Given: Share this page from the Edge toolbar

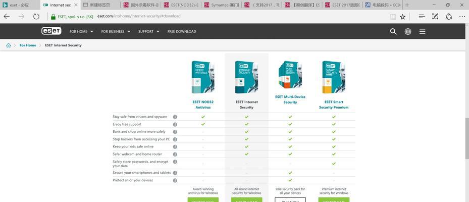Looking at the screenshot, I should point(449,17).
